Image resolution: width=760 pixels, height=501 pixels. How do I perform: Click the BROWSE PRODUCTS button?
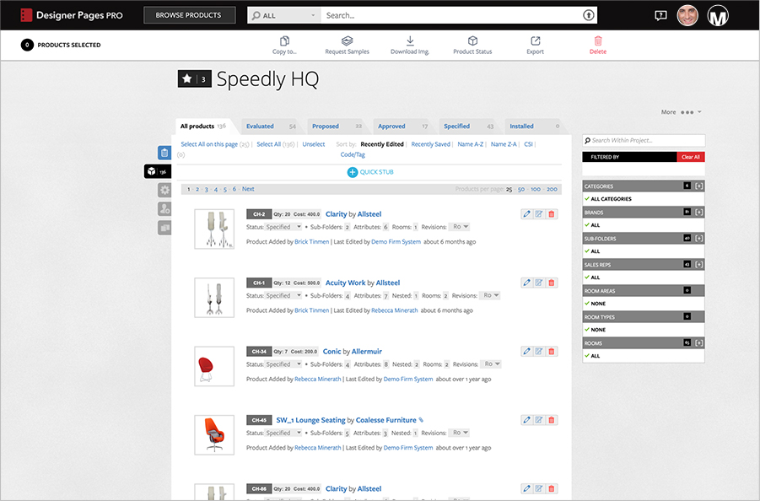[189, 15]
